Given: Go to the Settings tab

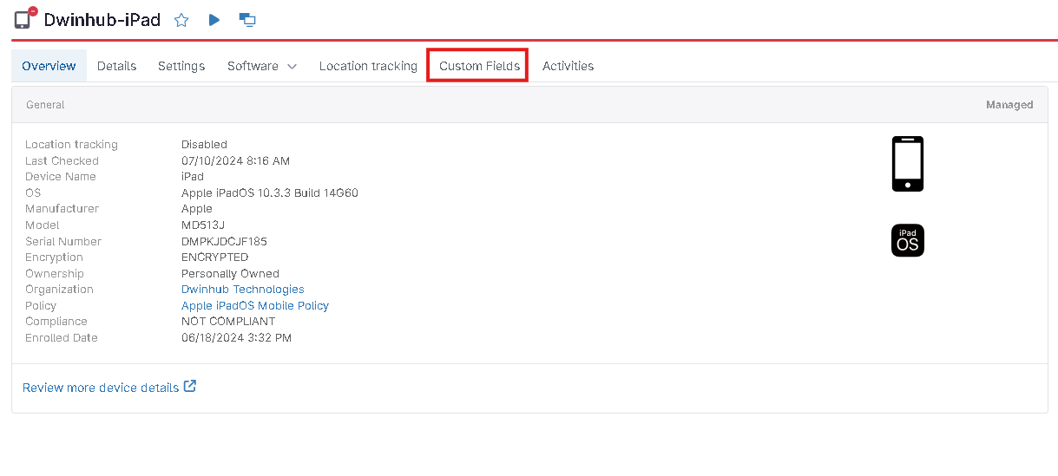Looking at the screenshot, I should coord(181,66).
